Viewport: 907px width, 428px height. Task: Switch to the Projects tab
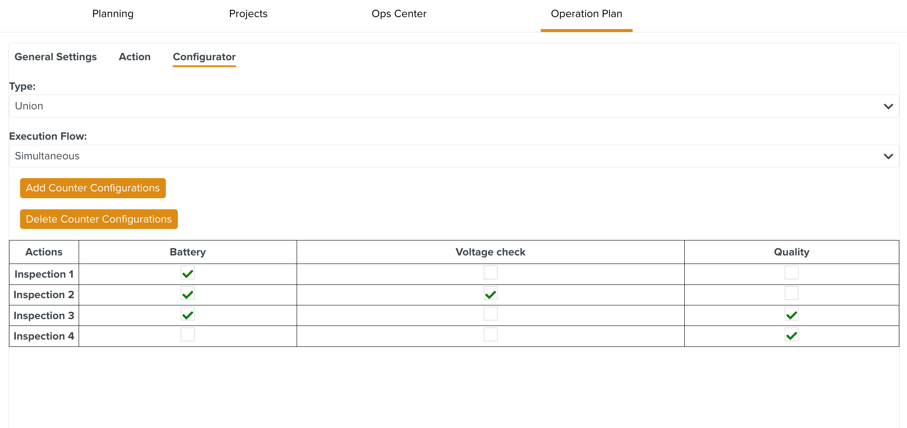(x=248, y=14)
